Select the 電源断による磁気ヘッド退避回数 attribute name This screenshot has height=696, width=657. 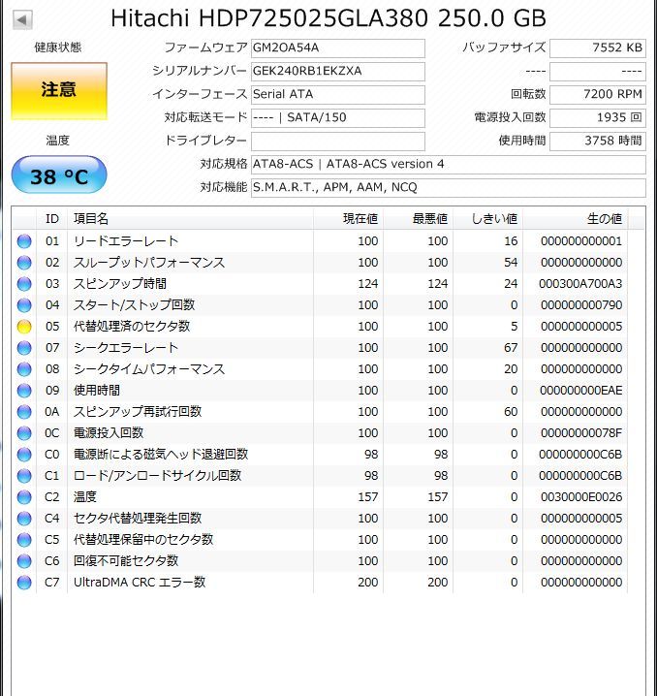click(161, 454)
